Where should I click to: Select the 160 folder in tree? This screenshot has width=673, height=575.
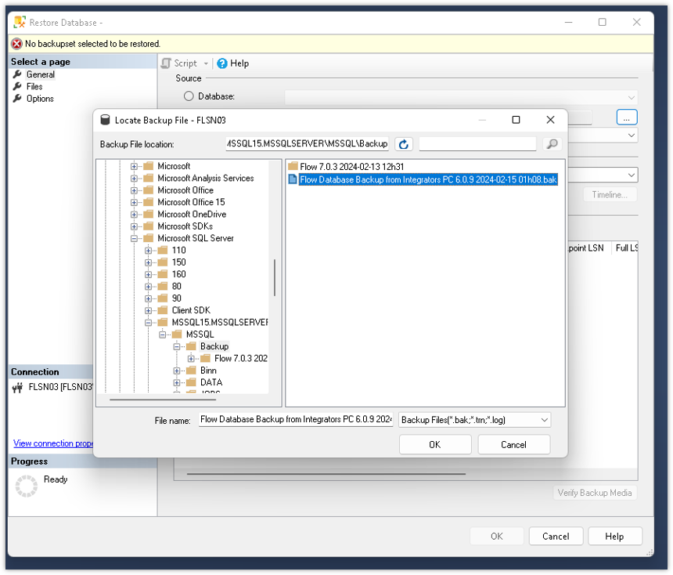(x=178, y=274)
